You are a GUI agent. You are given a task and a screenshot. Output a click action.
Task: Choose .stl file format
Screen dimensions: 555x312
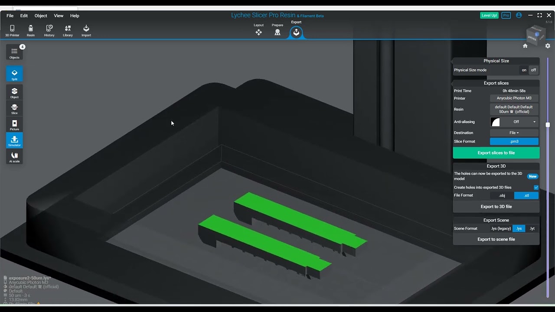(526, 195)
